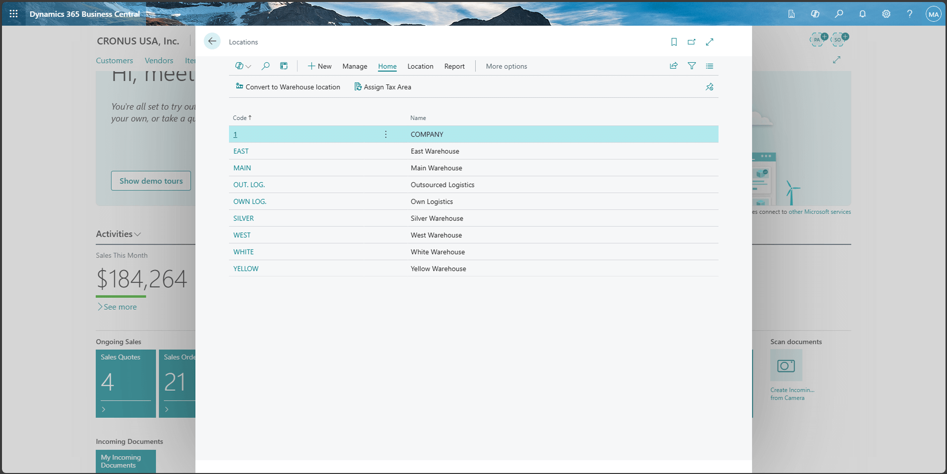The width and height of the screenshot is (947, 474).
Task: Open the WHITE location
Action: [244, 252]
